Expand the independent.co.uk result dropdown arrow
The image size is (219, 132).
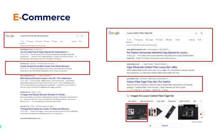[51, 76]
